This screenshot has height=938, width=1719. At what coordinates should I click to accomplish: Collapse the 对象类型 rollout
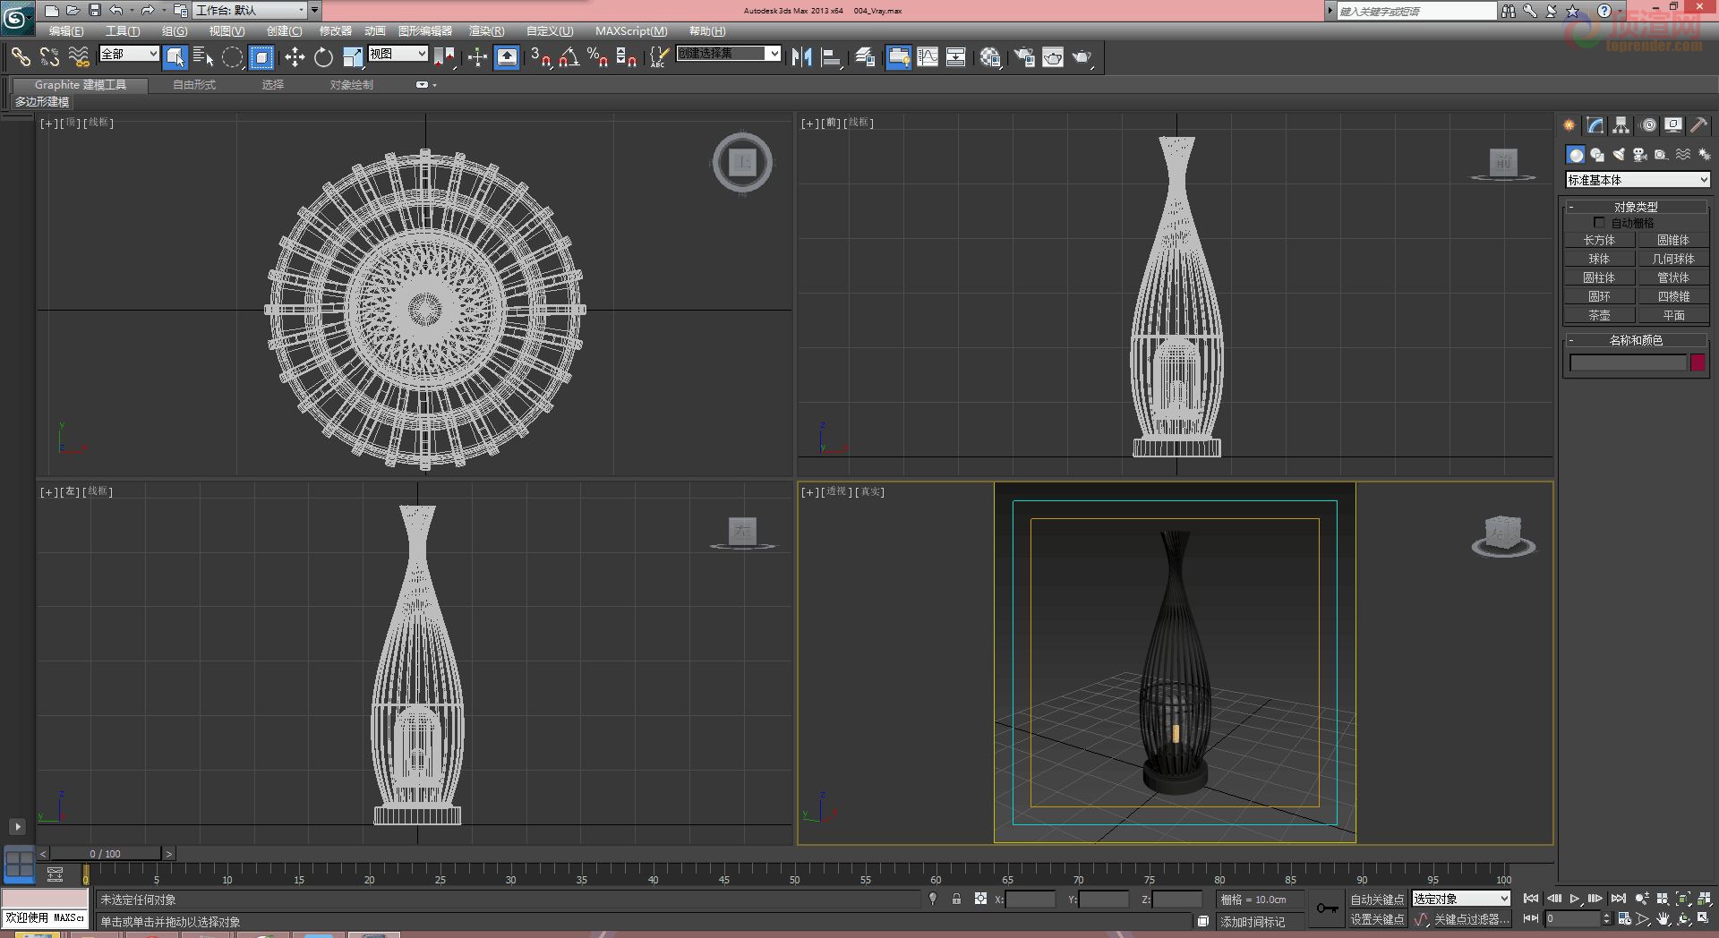tap(1636, 207)
